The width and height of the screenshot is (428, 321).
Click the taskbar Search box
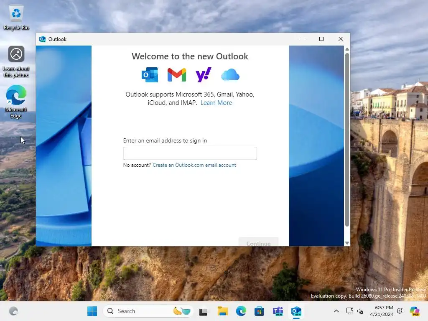click(x=148, y=311)
